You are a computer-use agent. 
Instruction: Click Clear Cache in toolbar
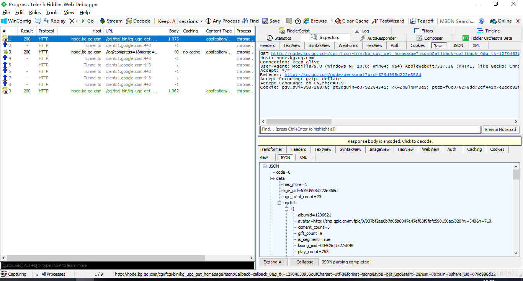[x=352, y=21]
